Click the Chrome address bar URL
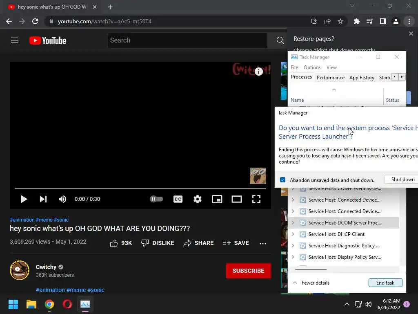 104,21
